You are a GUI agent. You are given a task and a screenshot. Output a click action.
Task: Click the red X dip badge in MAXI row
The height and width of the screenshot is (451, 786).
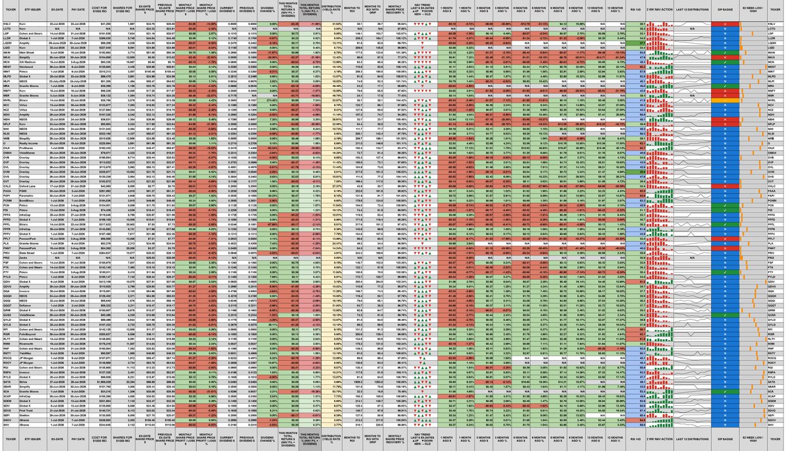pyautogui.click(x=725, y=58)
